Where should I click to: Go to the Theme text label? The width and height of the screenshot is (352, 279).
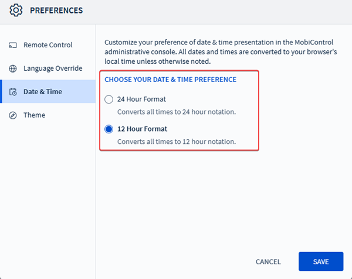34,115
